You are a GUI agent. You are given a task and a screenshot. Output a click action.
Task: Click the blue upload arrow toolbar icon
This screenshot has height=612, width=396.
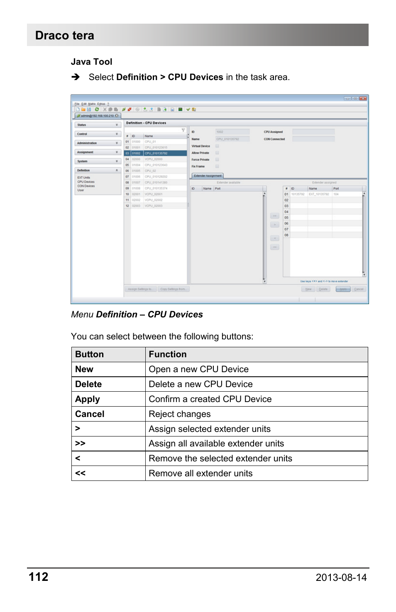click(151, 110)
